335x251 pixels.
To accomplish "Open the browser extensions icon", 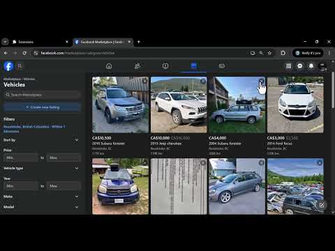I will point(283,53).
